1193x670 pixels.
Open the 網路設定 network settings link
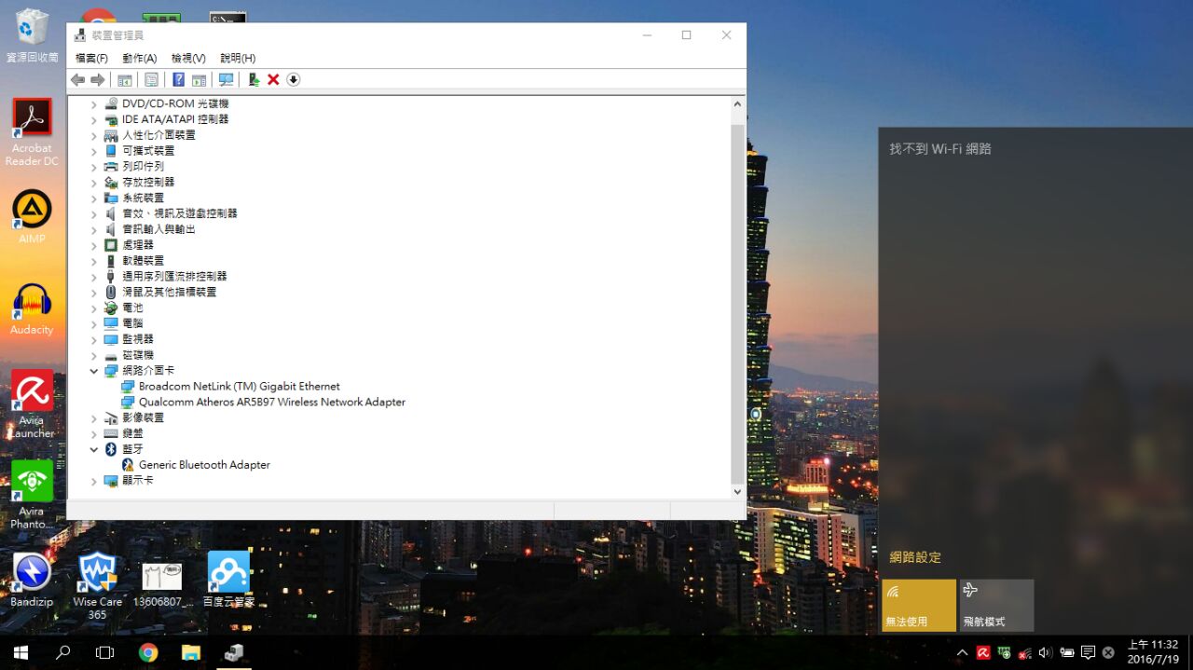[915, 557]
